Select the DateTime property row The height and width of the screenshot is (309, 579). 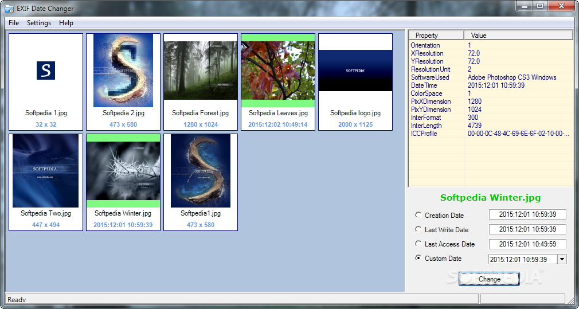[491, 85]
